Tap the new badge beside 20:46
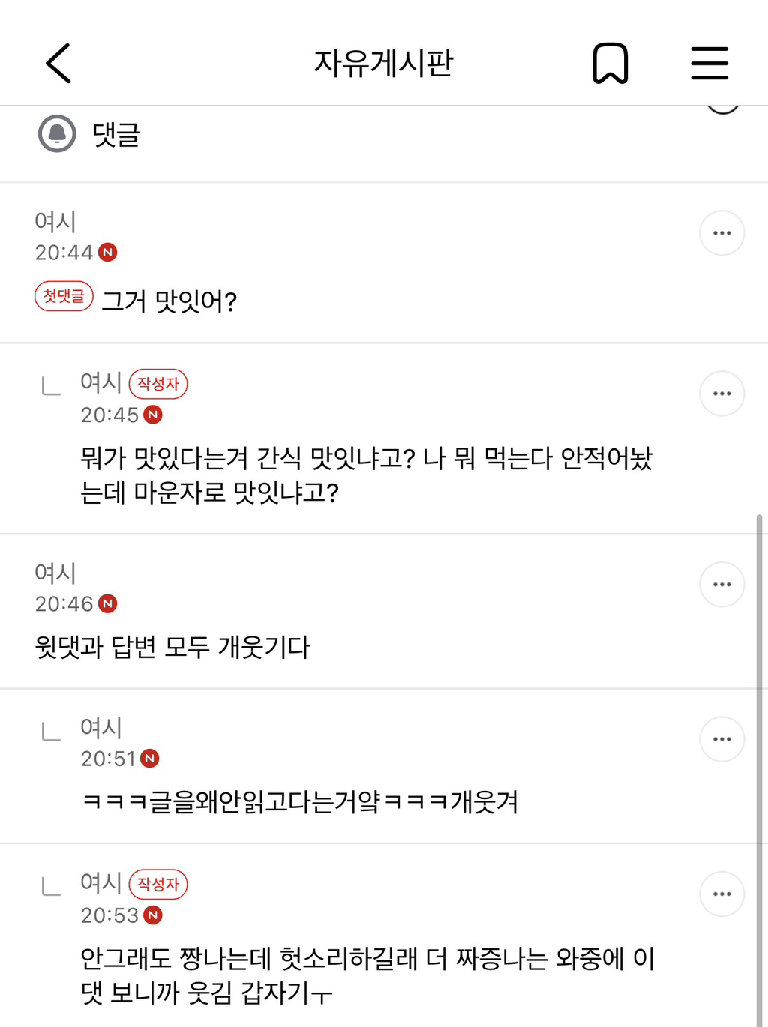The height and width of the screenshot is (1027, 768). coord(108,604)
